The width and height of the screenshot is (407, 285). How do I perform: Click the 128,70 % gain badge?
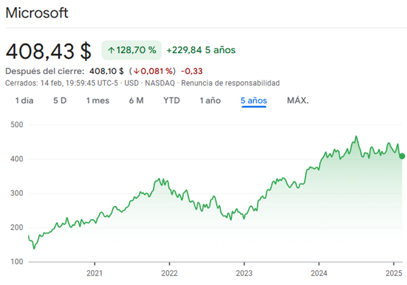point(131,50)
